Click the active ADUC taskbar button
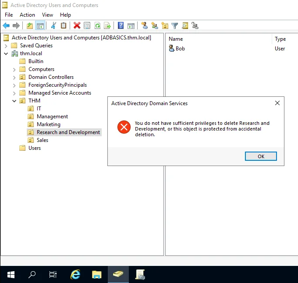 point(118,274)
